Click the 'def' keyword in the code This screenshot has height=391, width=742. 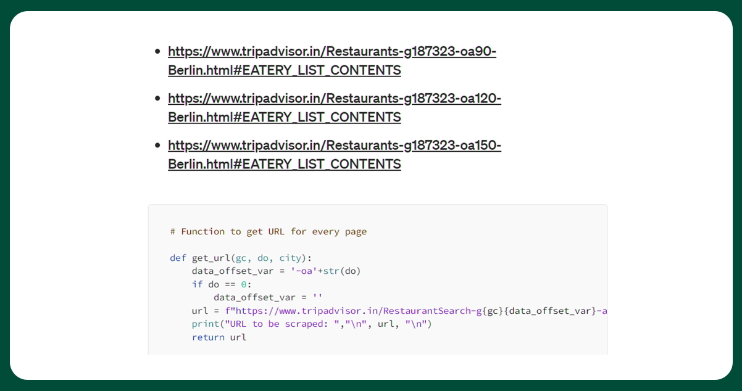[x=178, y=258]
